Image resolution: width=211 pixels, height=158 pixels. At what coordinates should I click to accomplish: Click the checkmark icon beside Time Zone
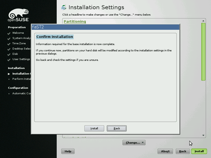tap(9, 44)
